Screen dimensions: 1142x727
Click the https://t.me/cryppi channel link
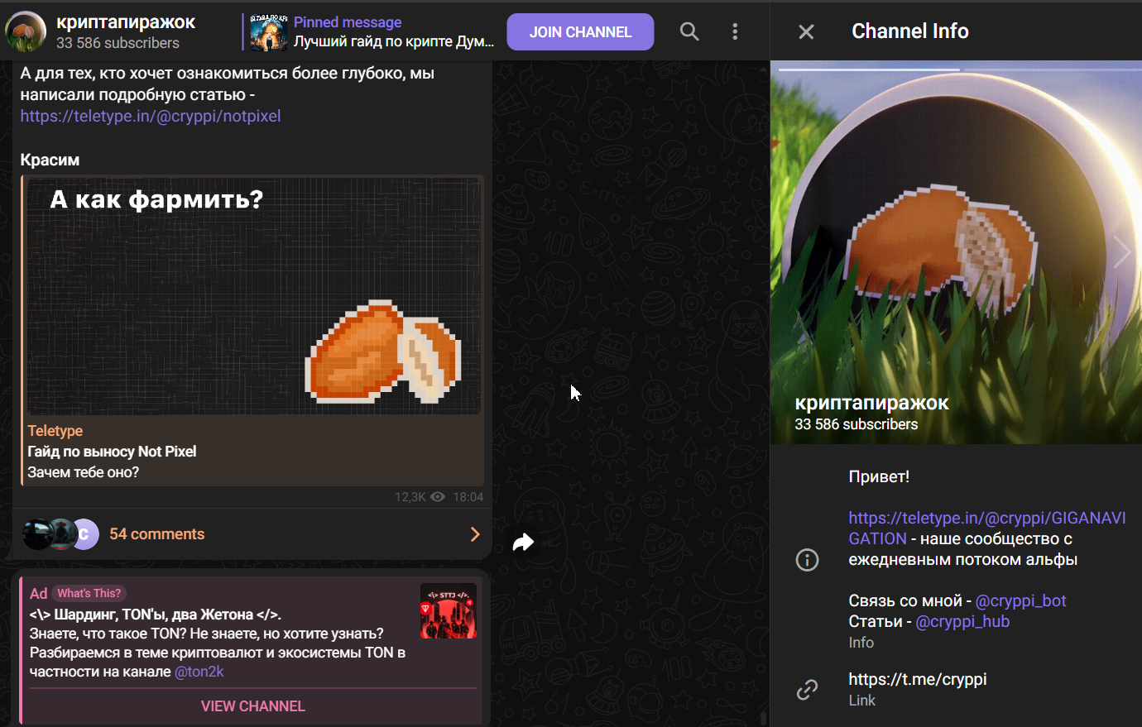pos(918,679)
